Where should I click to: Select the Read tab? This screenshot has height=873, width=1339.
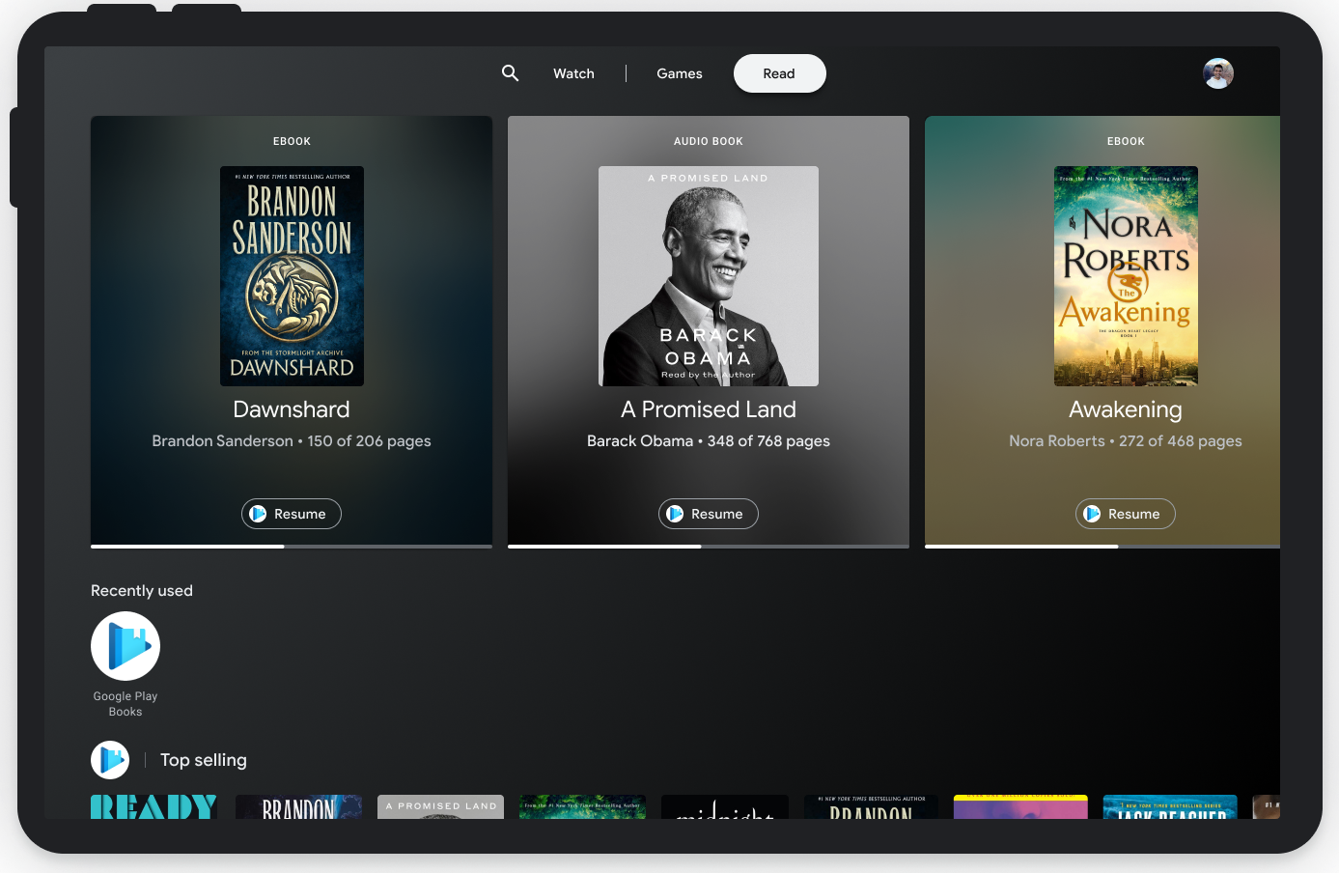[x=779, y=73]
